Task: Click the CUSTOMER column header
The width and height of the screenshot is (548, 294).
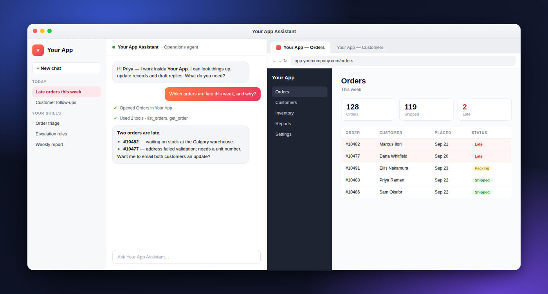Action: 391,133
